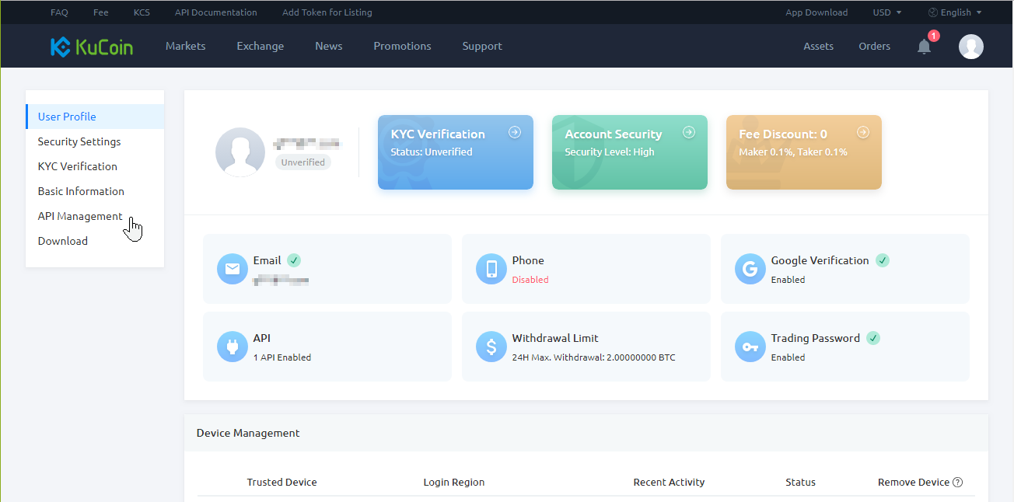
Task: Click the green checkmark next to Email
Action: click(x=294, y=260)
